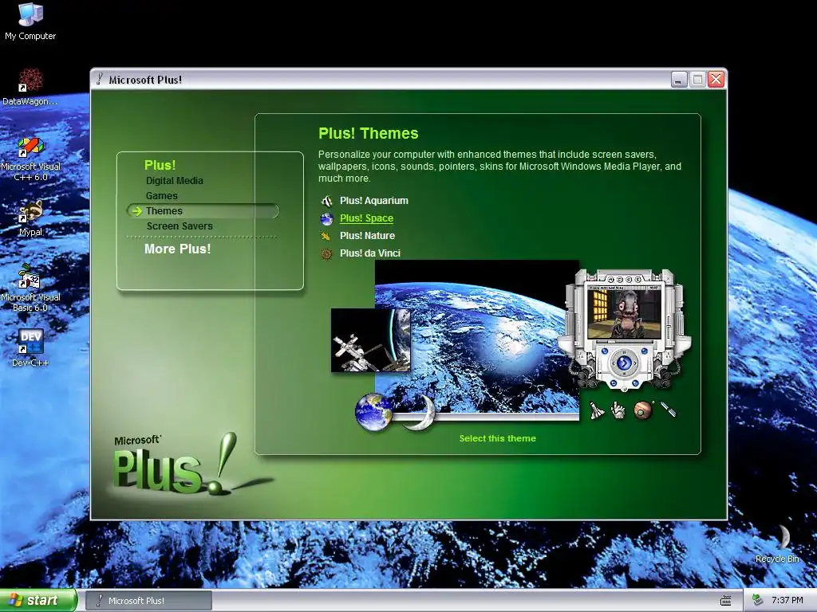Open My Computer desktop icon
Image resolution: width=817 pixels, height=612 pixels.
(30, 21)
